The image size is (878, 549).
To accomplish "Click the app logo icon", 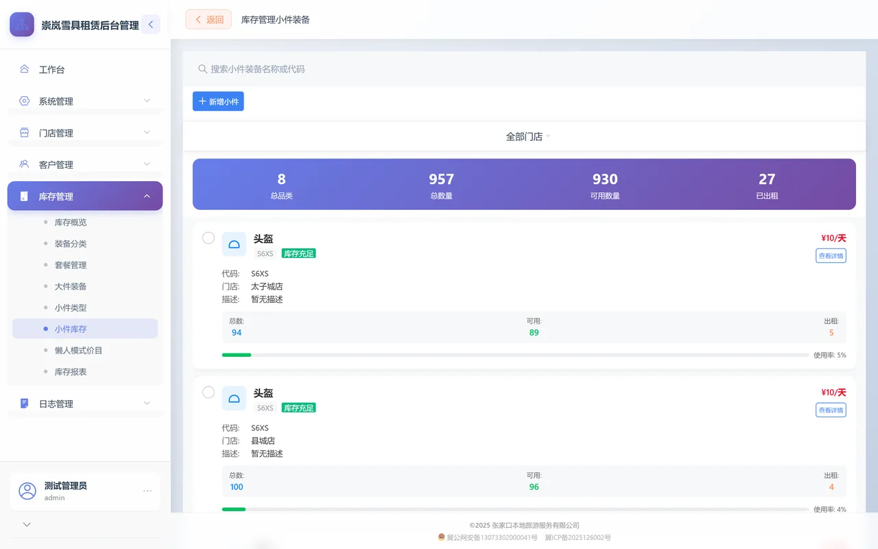I will 22,25.
